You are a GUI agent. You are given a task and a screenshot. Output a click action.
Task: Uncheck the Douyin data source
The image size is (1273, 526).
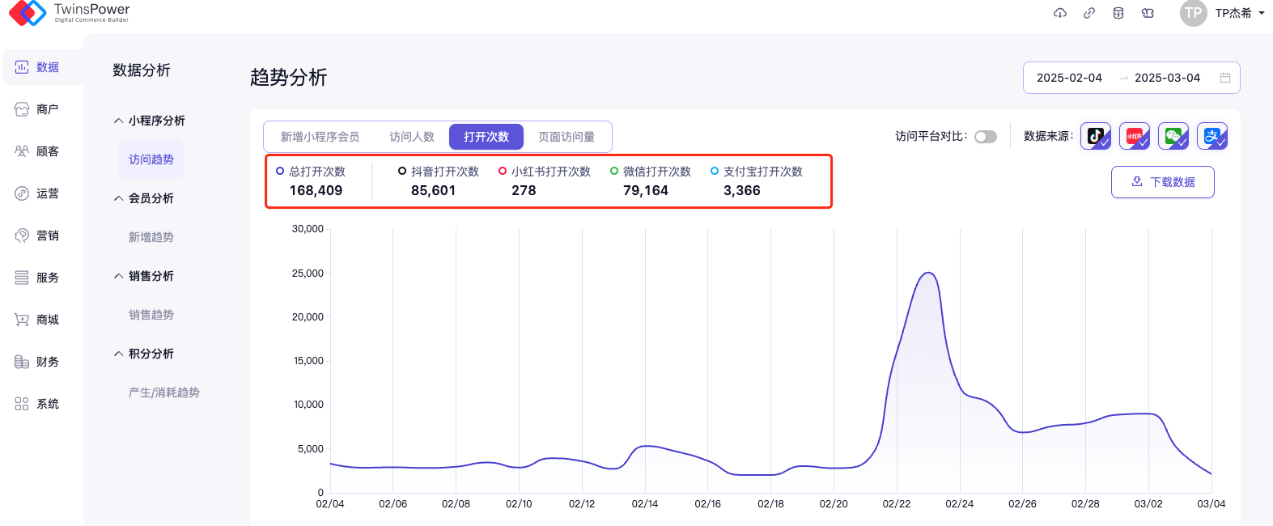tap(1096, 136)
